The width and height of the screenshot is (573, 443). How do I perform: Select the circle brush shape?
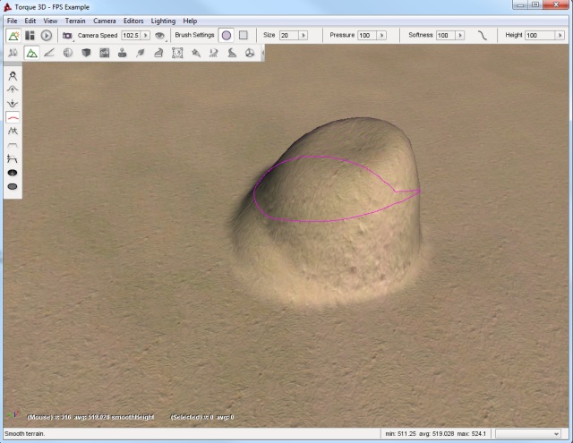click(x=226, y=35)
